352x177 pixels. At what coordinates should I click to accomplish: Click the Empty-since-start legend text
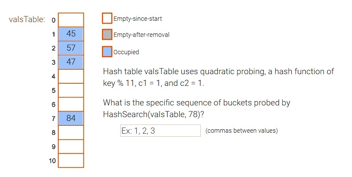pos(138,19)
